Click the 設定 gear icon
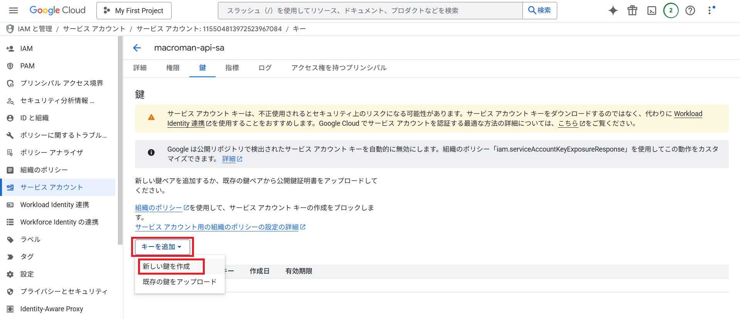The height and width of the screenshot is (319, 740). [x=10, y=274]
